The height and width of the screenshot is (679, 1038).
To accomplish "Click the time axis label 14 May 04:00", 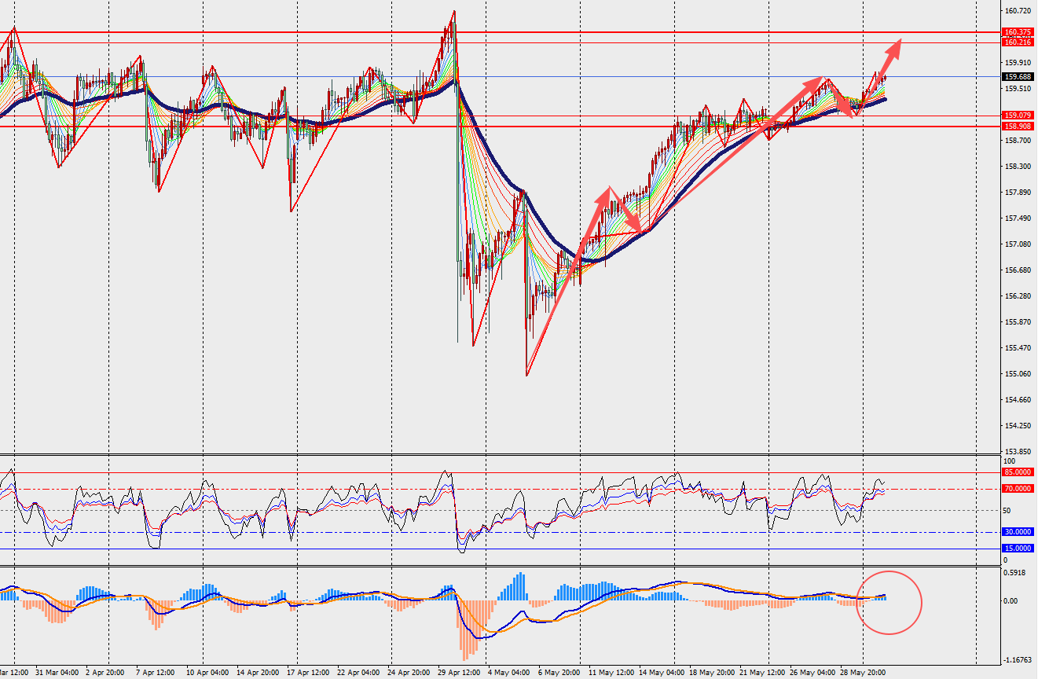I will tap(661, 673).
